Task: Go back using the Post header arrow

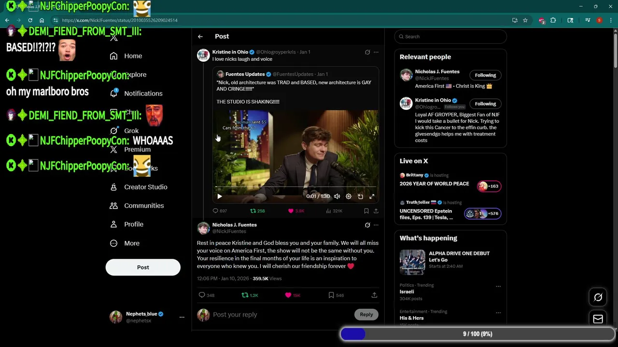Action: (x=200, y=37)
